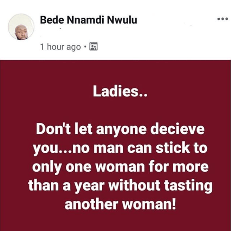Click the friends audience icon
231x231 pixels.
[x=93, y=47]
